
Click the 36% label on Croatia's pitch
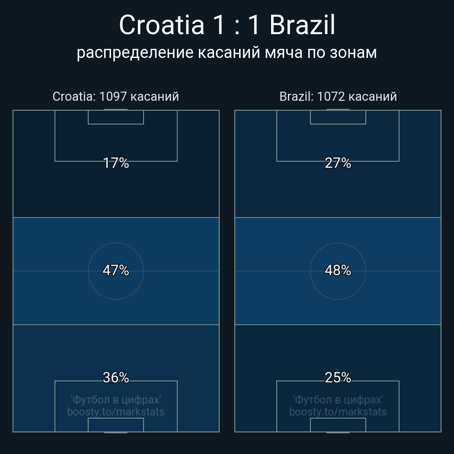coord(116,377)
